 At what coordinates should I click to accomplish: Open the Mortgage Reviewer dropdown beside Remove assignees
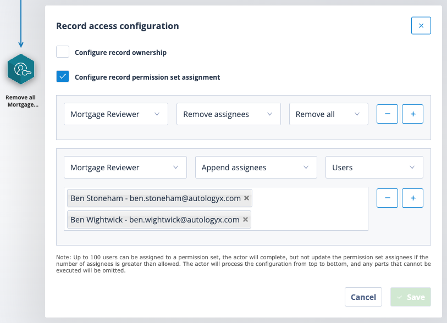coord(116,114)
